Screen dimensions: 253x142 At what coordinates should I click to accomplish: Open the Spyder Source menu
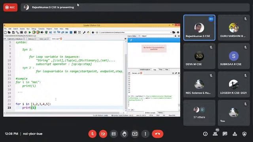(22, 29)
